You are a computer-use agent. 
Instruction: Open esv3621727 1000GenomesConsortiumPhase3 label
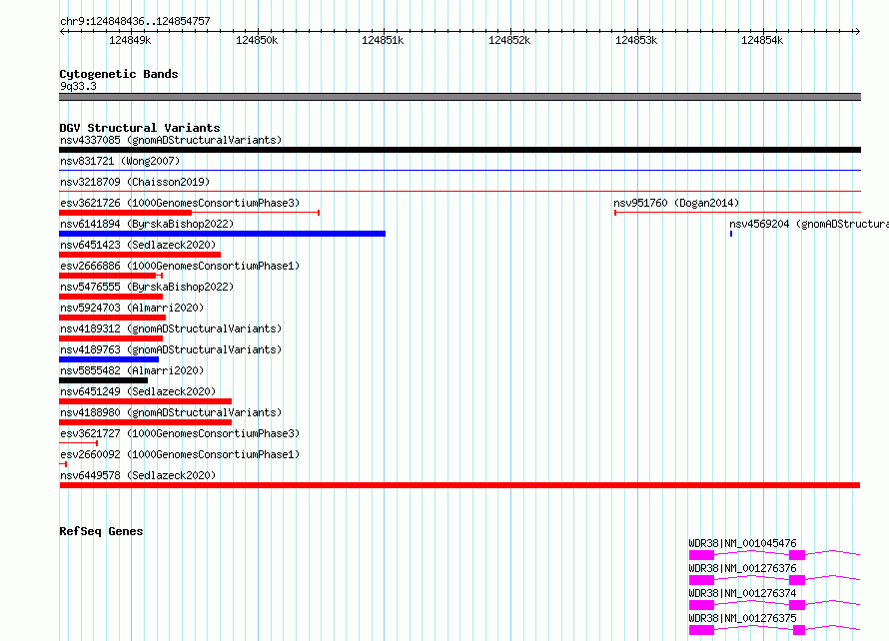pos(180,433)
